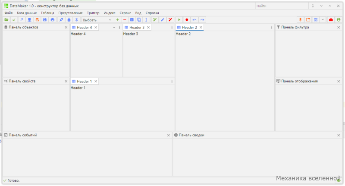This screenshot has width=345, height=186.
Task: Click the blue padlock toolbar icon
Action: click(x=69, y=20)
